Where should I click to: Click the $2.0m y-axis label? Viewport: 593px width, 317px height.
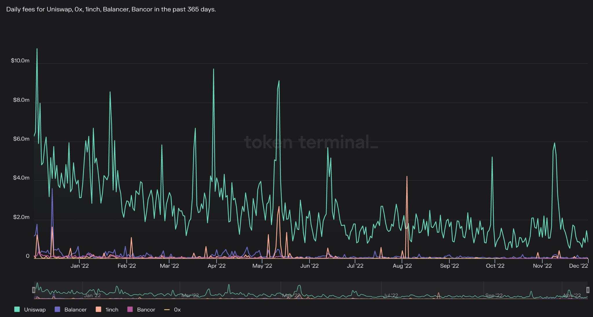(x=21, y=217)
